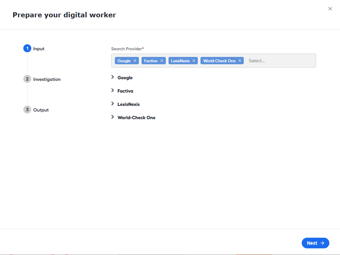
Task: Click the World-Check One section heading
Action: 137,118
